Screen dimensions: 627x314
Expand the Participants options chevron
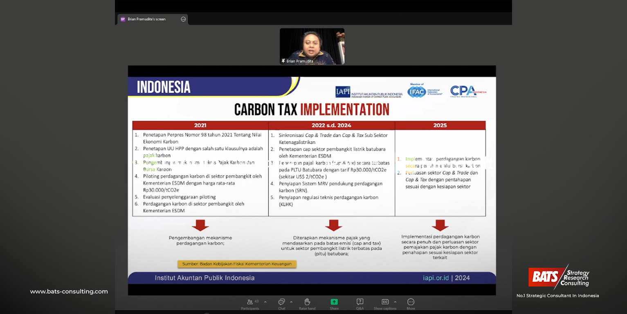point(265,302)
